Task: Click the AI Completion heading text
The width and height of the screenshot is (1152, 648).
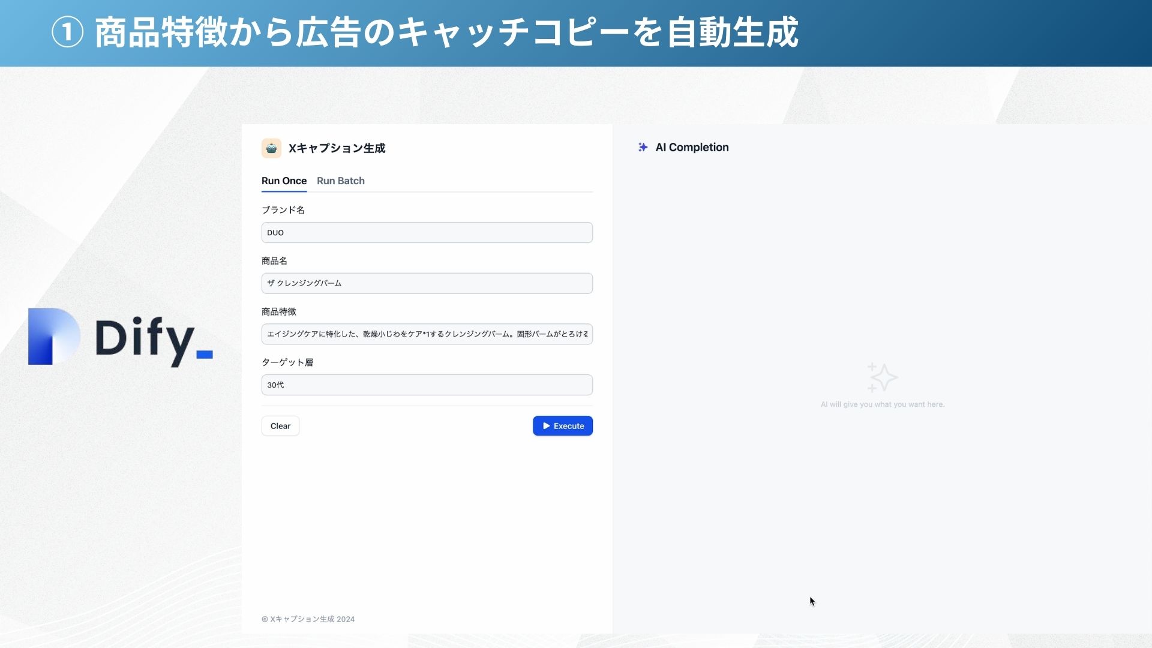Action: (x=692, y=148)
